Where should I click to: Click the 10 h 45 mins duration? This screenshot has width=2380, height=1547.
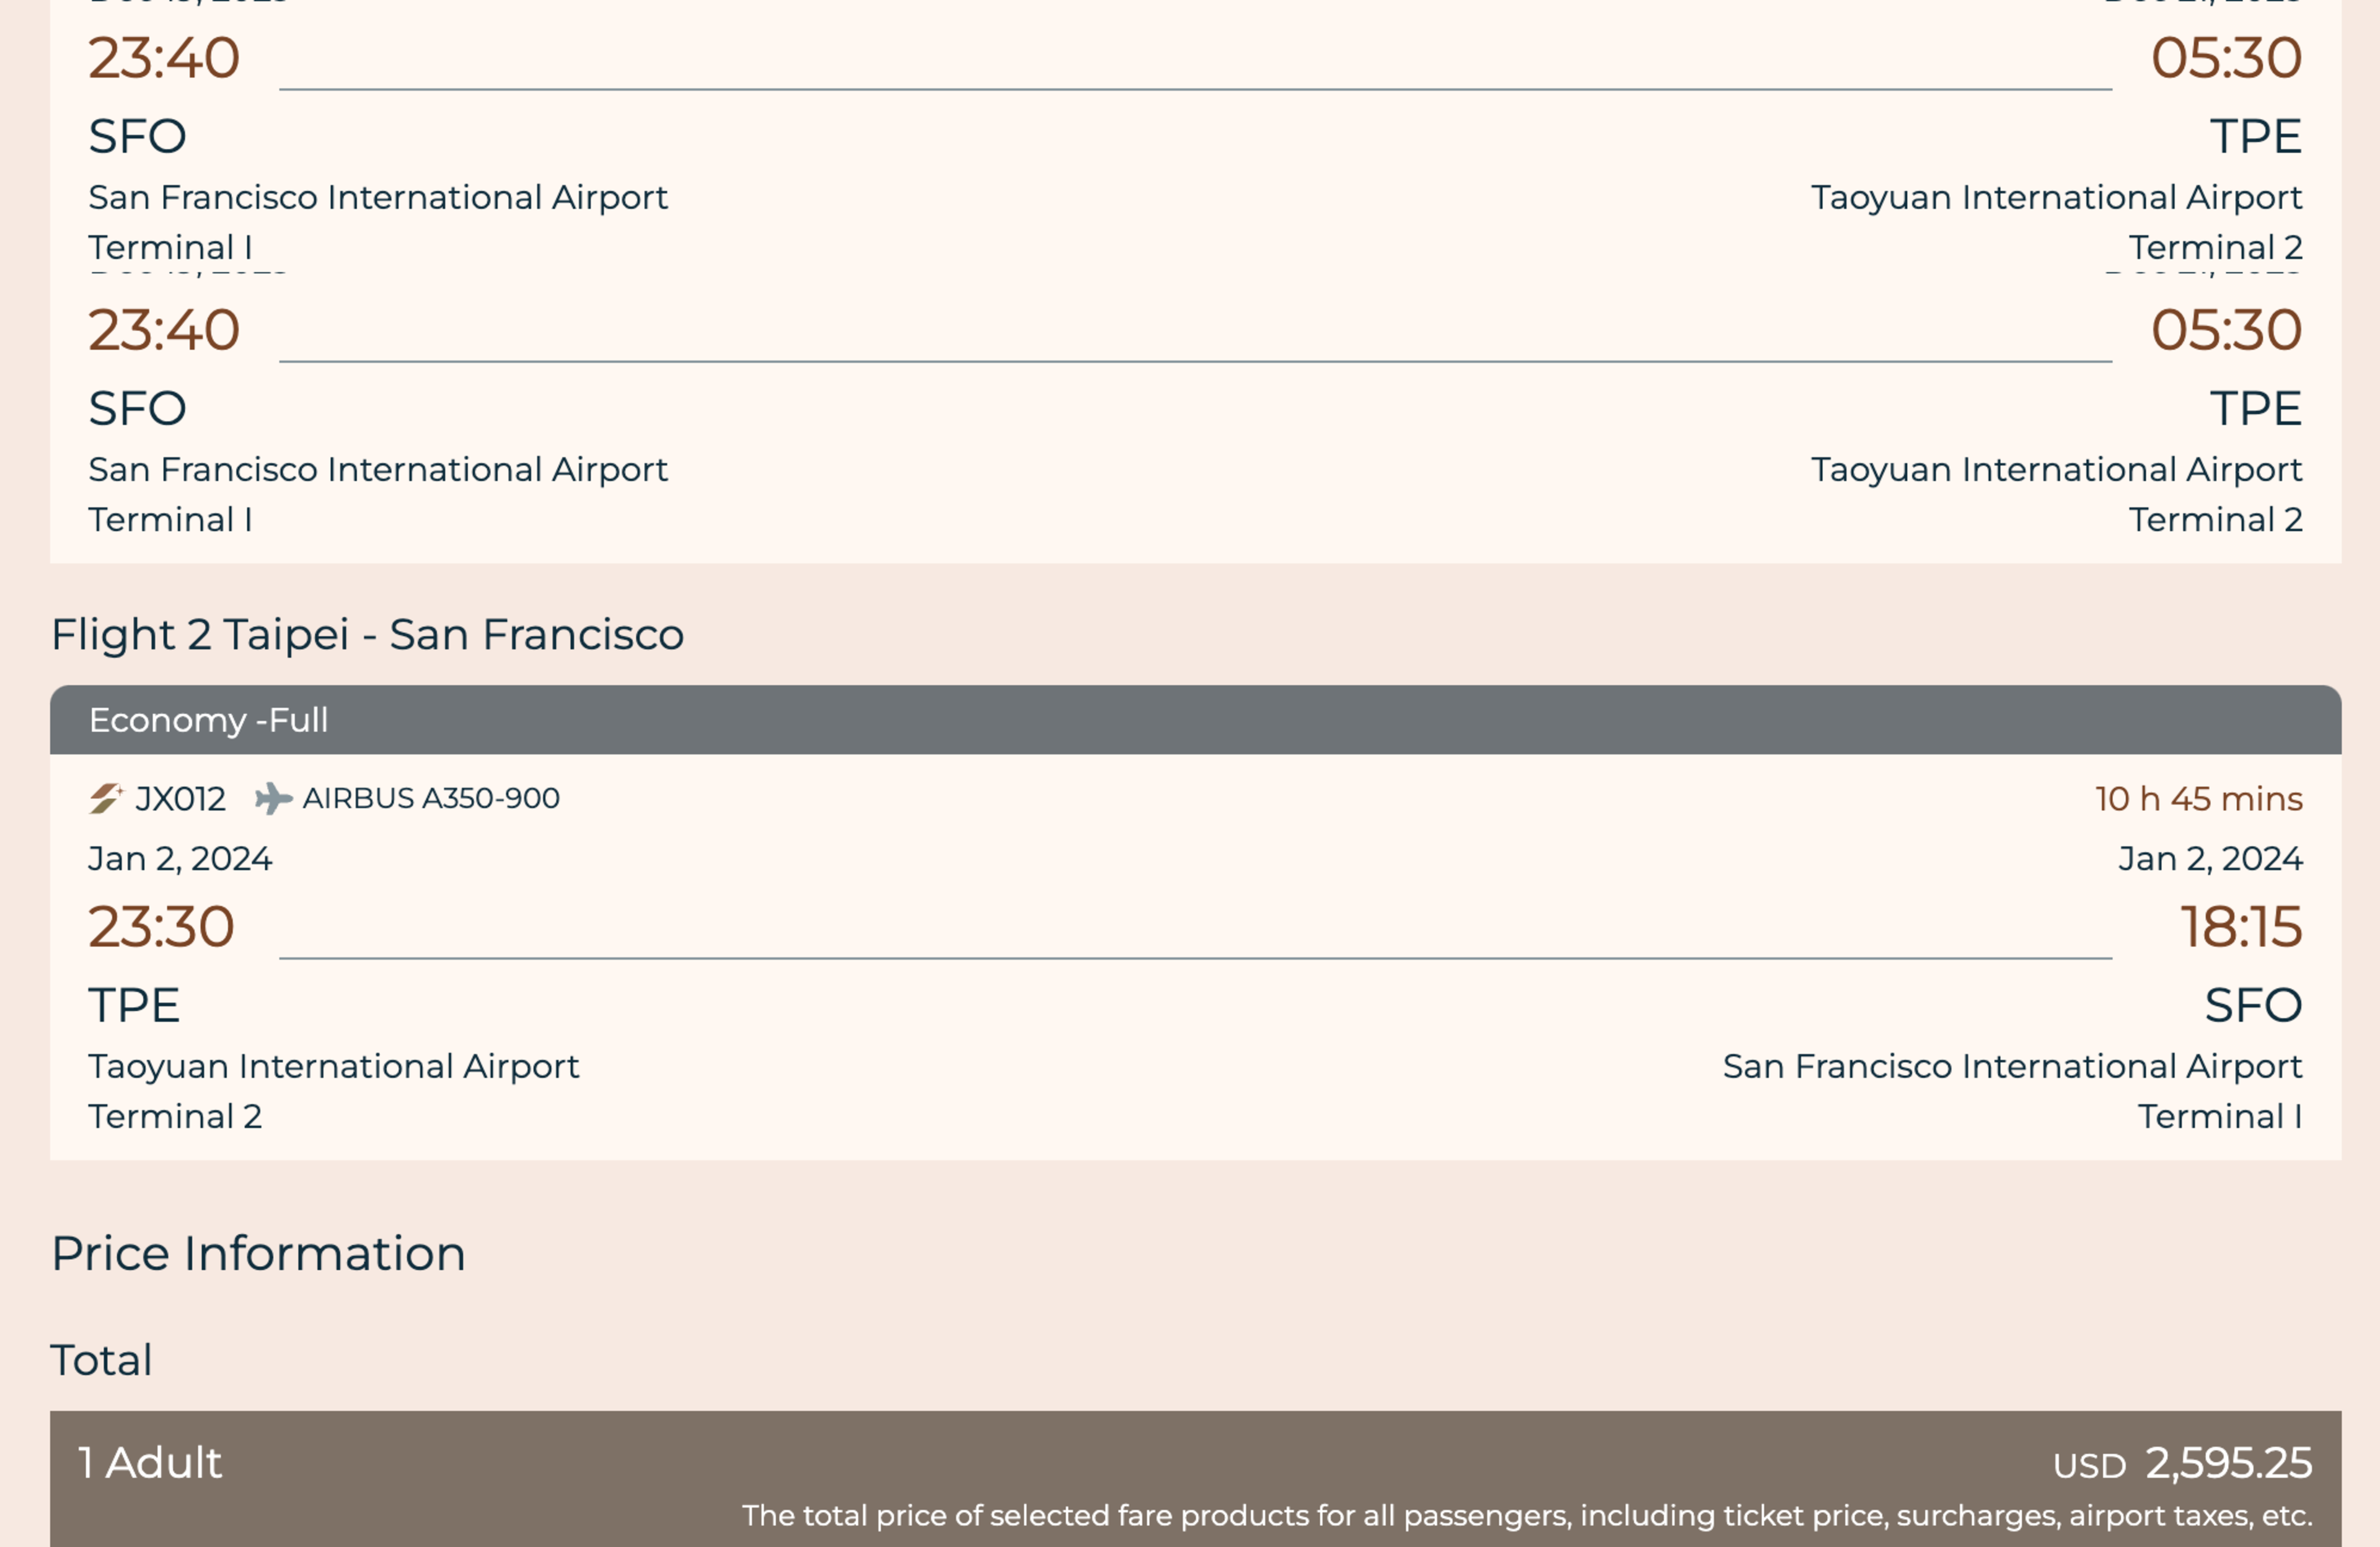pos(2198,799)
